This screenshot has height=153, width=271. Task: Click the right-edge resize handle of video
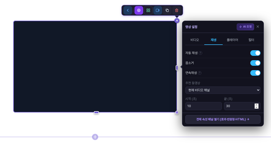(x=177, y=68)
